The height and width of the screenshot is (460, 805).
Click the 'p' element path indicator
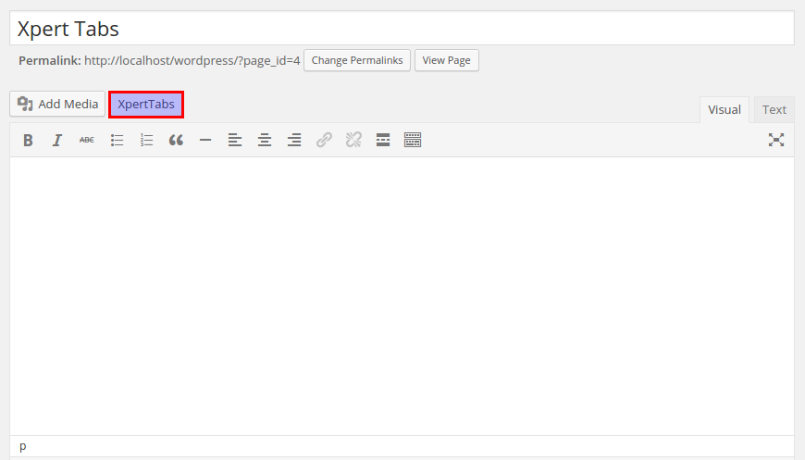point(22,445)
